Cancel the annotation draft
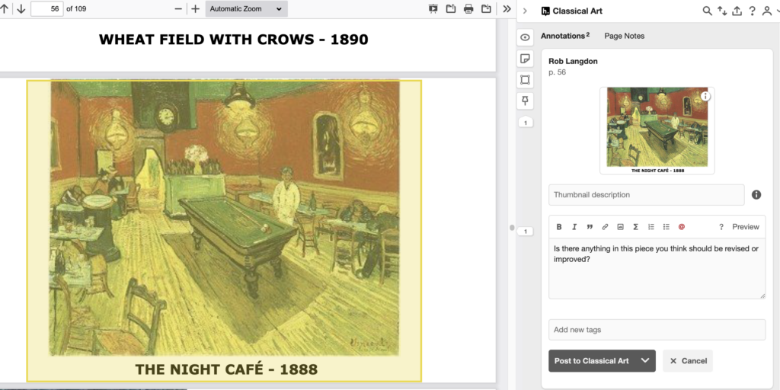The image size is (780, 390). [688, 360]
